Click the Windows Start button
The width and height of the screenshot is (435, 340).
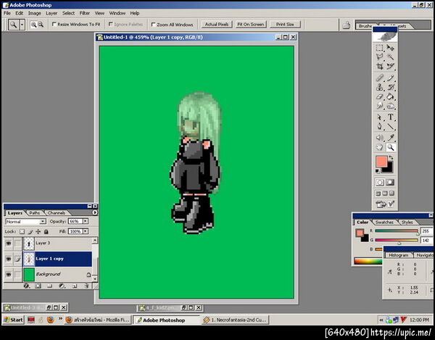click(13, 320)
